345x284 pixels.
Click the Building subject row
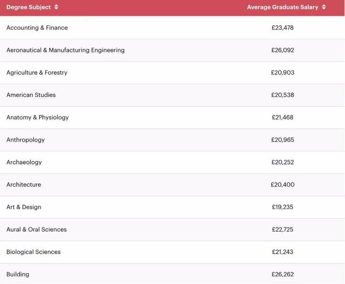click(x=17, y=274)
